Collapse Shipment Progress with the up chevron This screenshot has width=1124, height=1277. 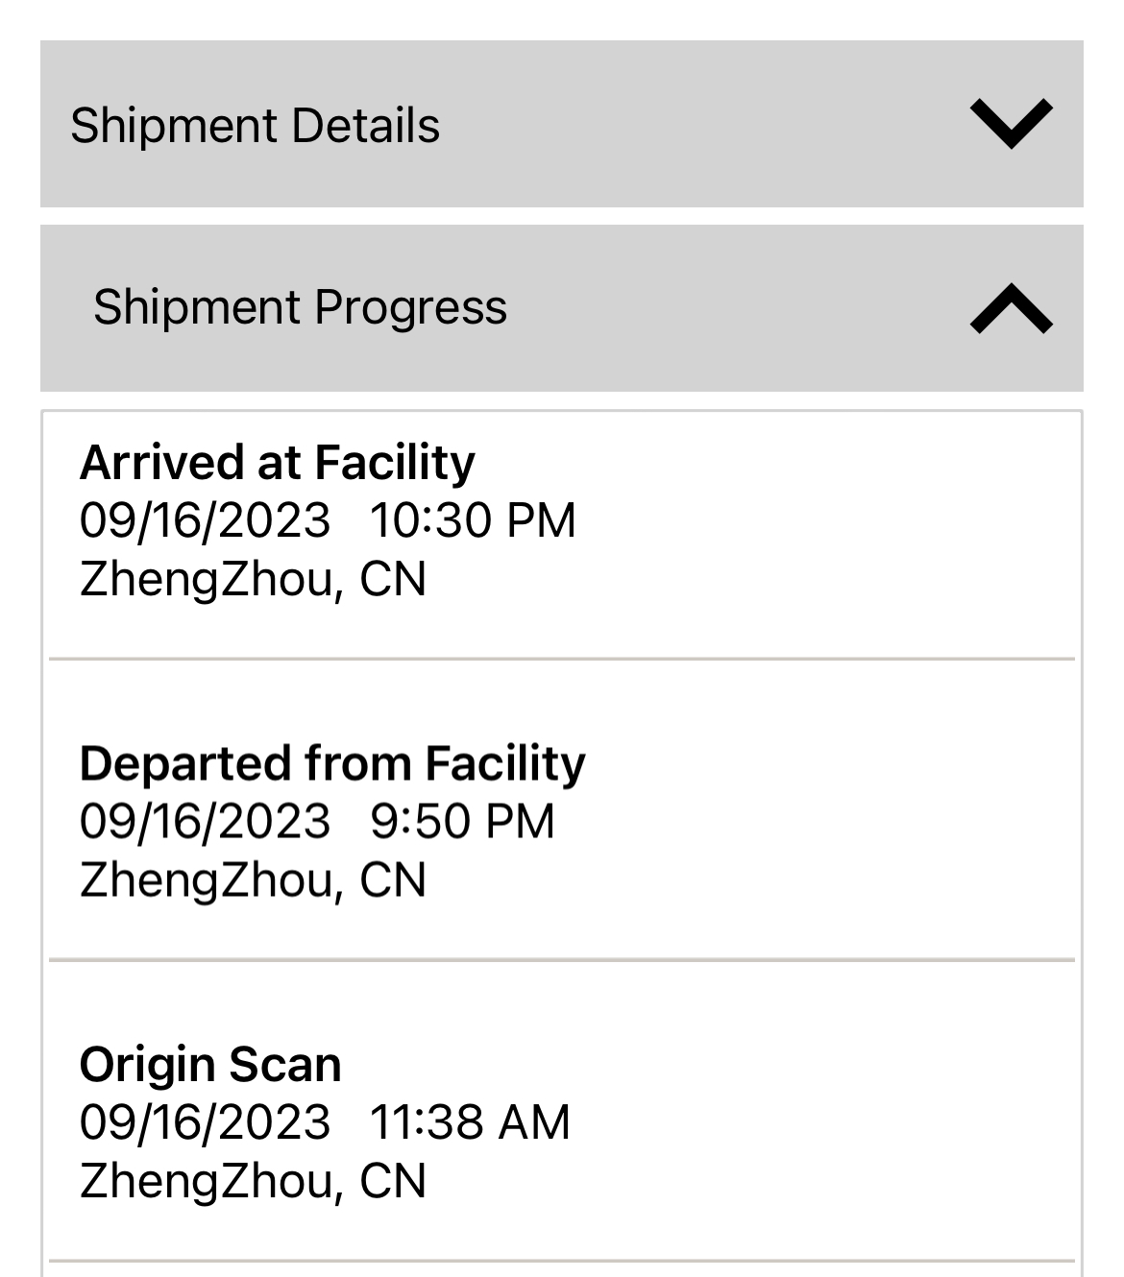(1011, 309)
